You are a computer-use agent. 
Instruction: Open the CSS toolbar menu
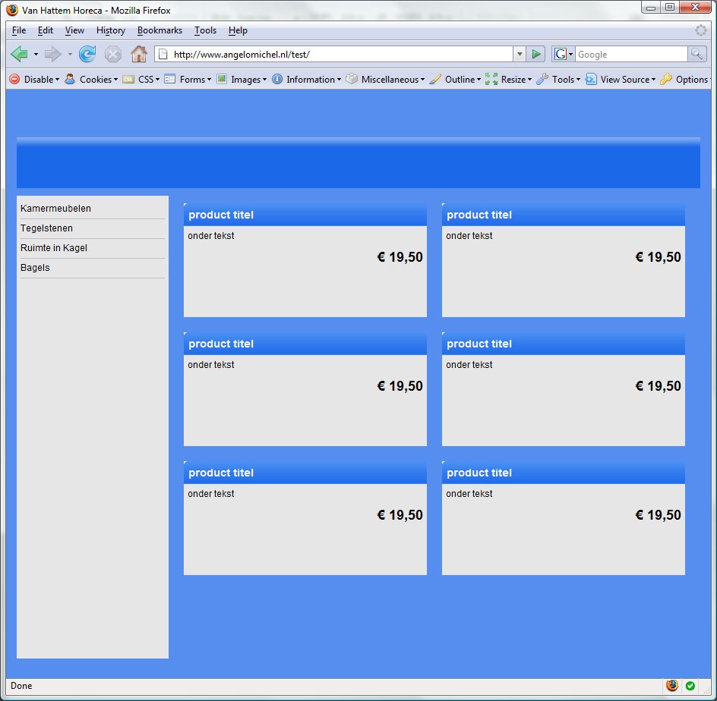[141, 80]
